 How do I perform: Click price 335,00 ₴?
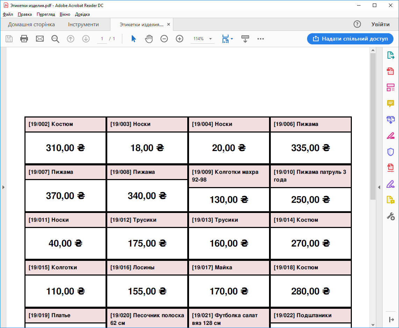coord(311,148)
